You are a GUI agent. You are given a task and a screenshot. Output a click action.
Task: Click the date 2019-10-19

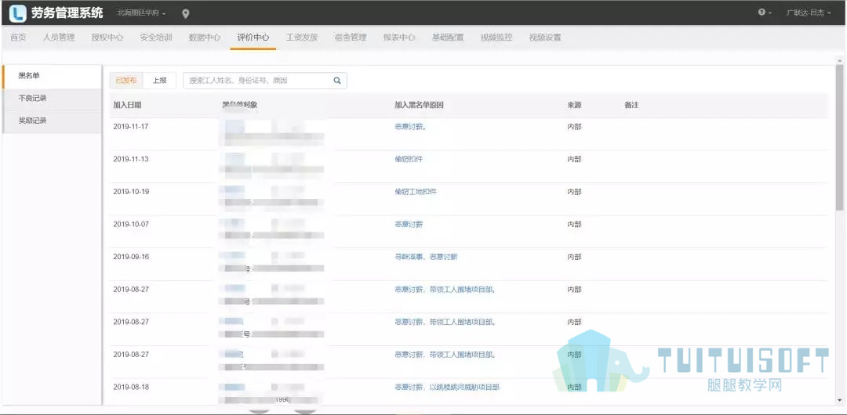[131, 192]
